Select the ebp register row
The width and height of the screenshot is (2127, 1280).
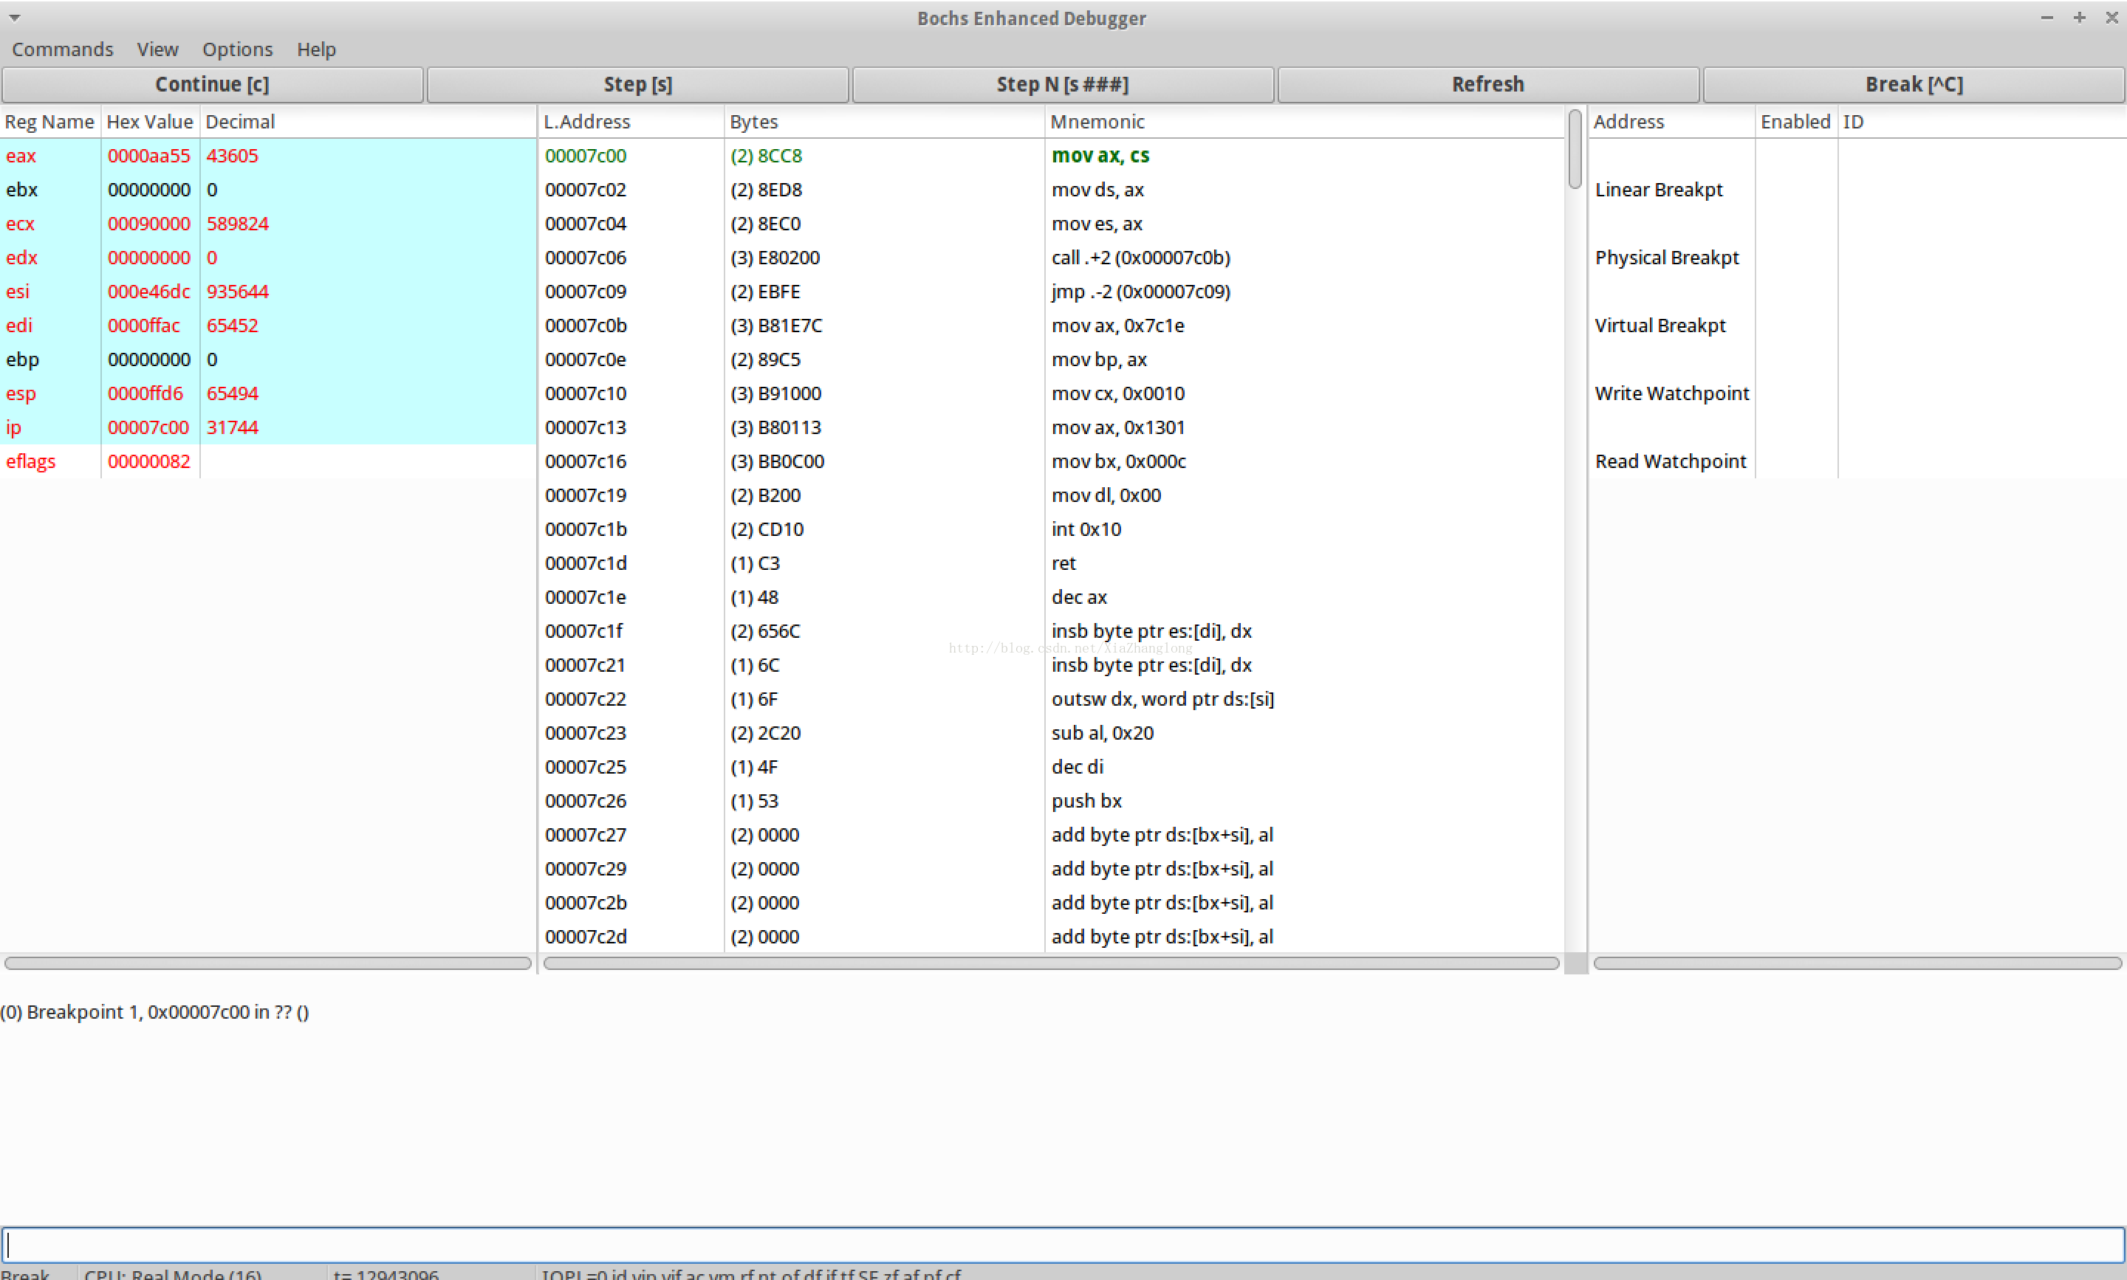267,359
